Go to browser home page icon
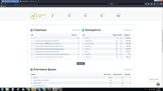This screenshot has height=91, width=163. click(x=155, y=4)
